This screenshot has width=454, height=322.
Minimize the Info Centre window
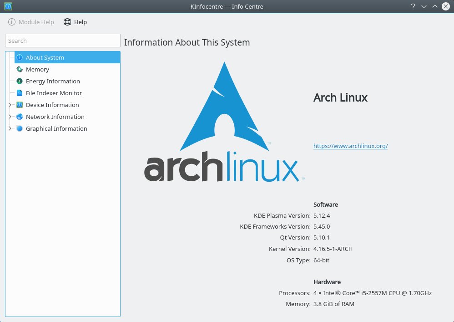424,6
